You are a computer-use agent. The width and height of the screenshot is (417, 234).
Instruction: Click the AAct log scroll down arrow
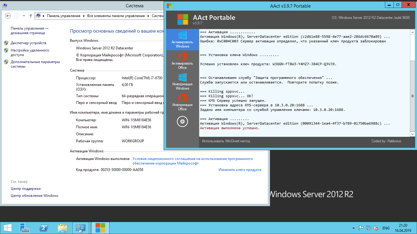click(x=412, y=134)
